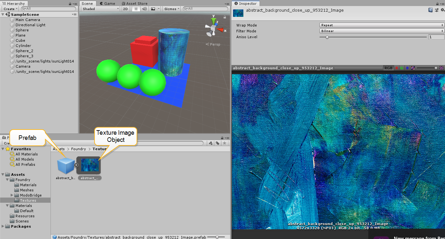Screen dimensions: 445x239
Task: Click the Inspector preset sliders icon
Action: pos(436,10)
